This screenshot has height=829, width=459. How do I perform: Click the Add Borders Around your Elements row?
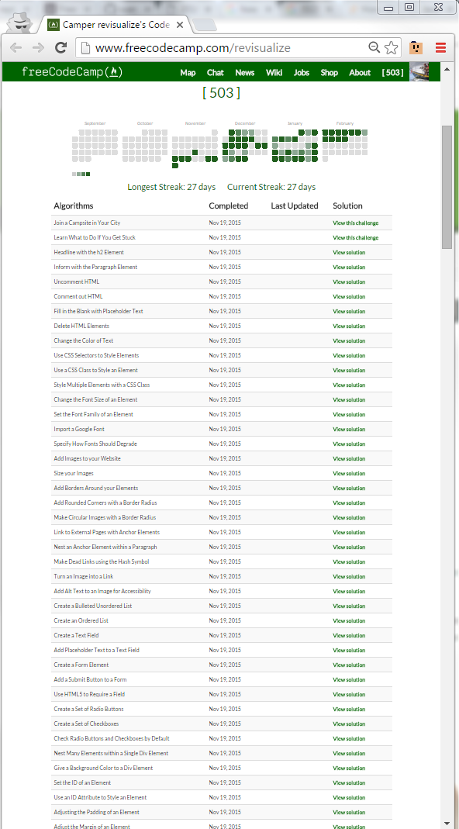point(222,488)
